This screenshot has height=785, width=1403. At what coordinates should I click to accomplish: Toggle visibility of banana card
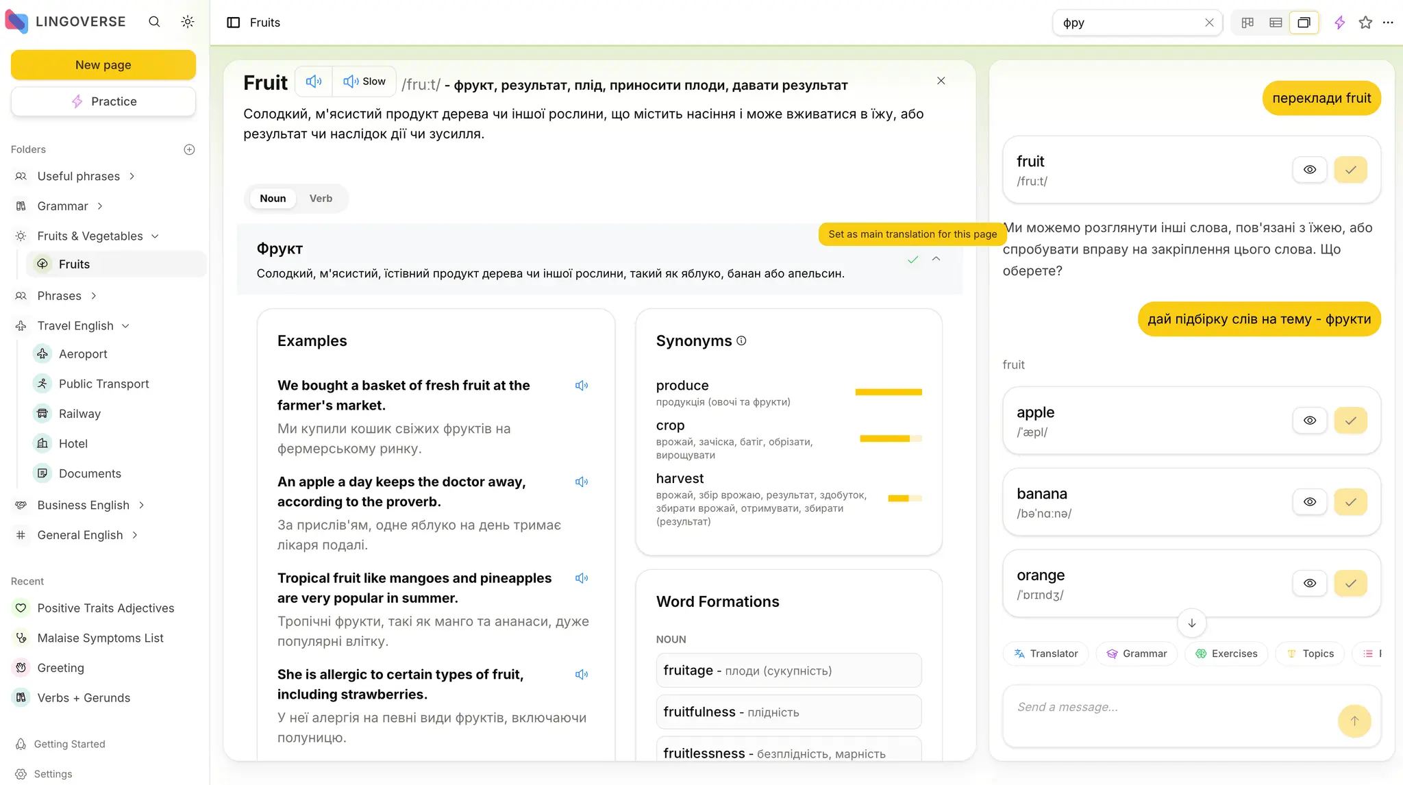(x=1310, y=502)
